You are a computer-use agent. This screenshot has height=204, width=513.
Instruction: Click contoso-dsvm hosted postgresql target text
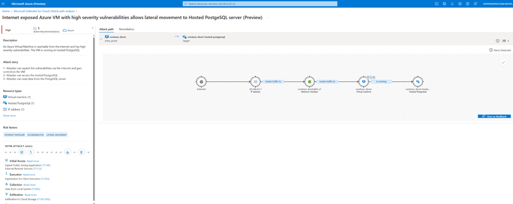[206, 37]
